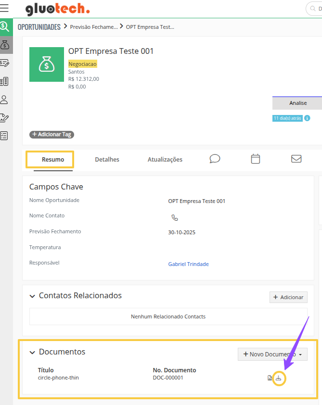Open the quotes sidebar icon with pencil
The image size is (322, 405).
click(5, 63)
